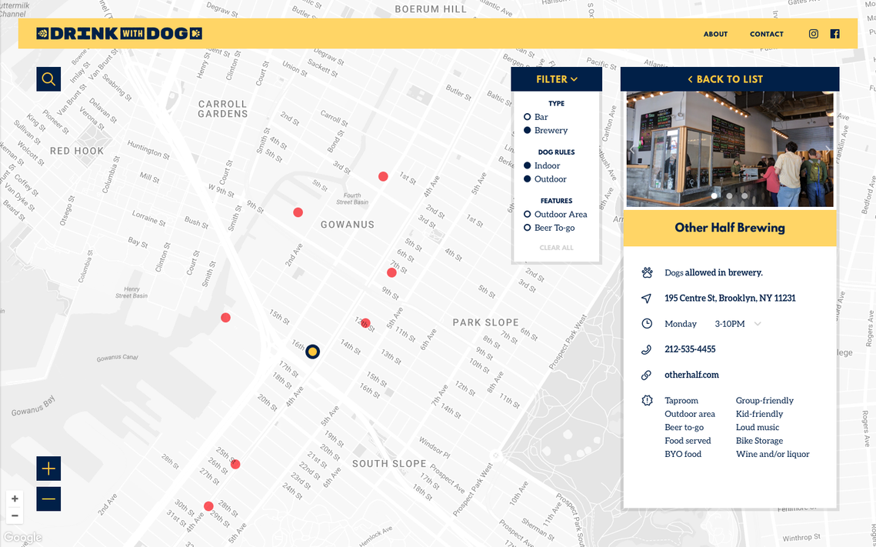The width and height of the screenshot is (876, 547).
Task: Click the small white Google zoom-in plus
Action: [x=15, y=499]
